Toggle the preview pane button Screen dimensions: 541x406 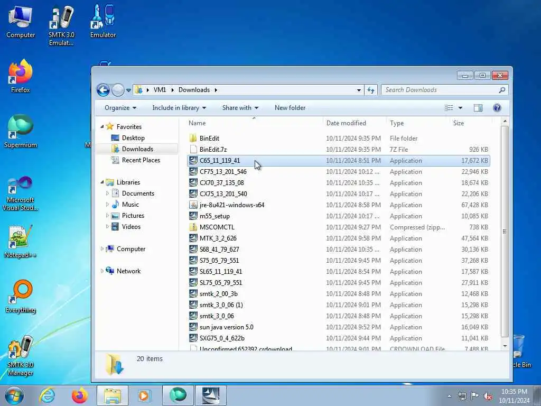pos(478,108)
